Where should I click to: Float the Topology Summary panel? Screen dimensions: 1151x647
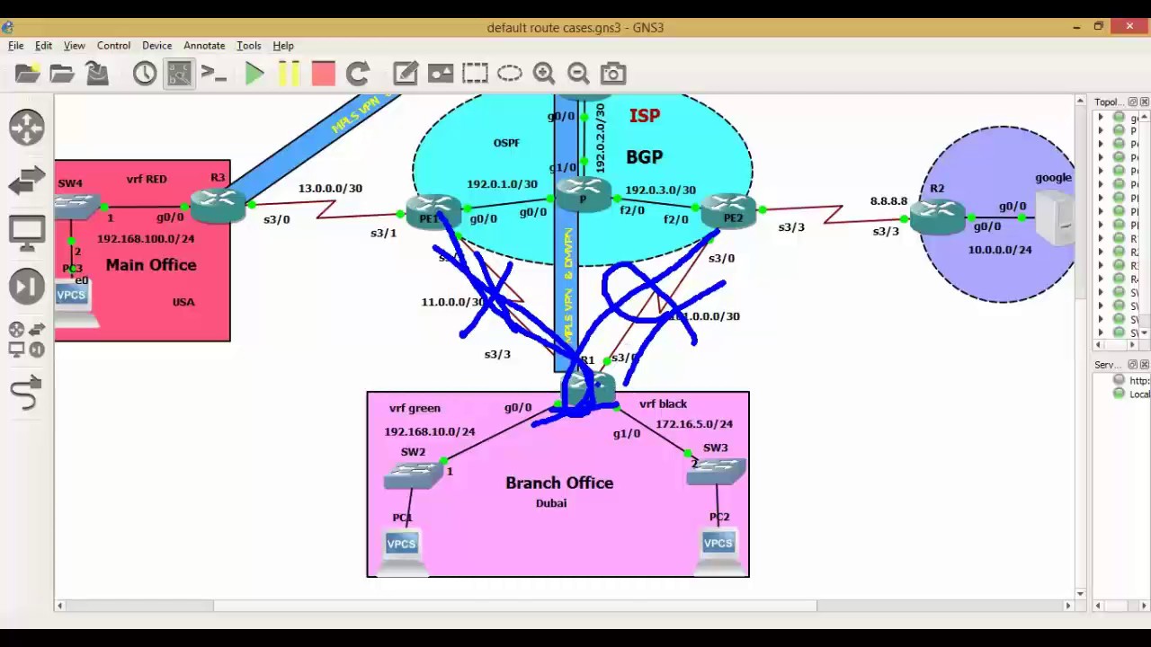point(1133,102)
